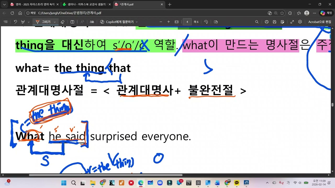Show hidden system tray icons

click(267, 183)
